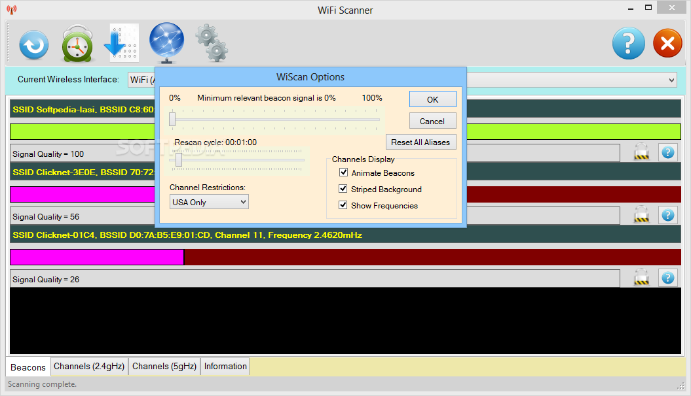This screenshot has height=396, width=691.
Task: Click the WiFi Scanner antenna title icon
Action: [12, 10]
